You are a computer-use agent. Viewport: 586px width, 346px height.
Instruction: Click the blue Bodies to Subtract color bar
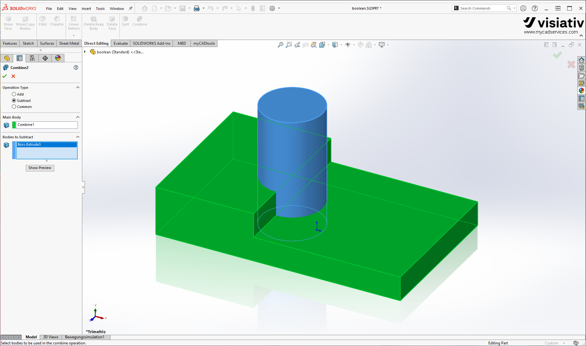tap(14, 150)
